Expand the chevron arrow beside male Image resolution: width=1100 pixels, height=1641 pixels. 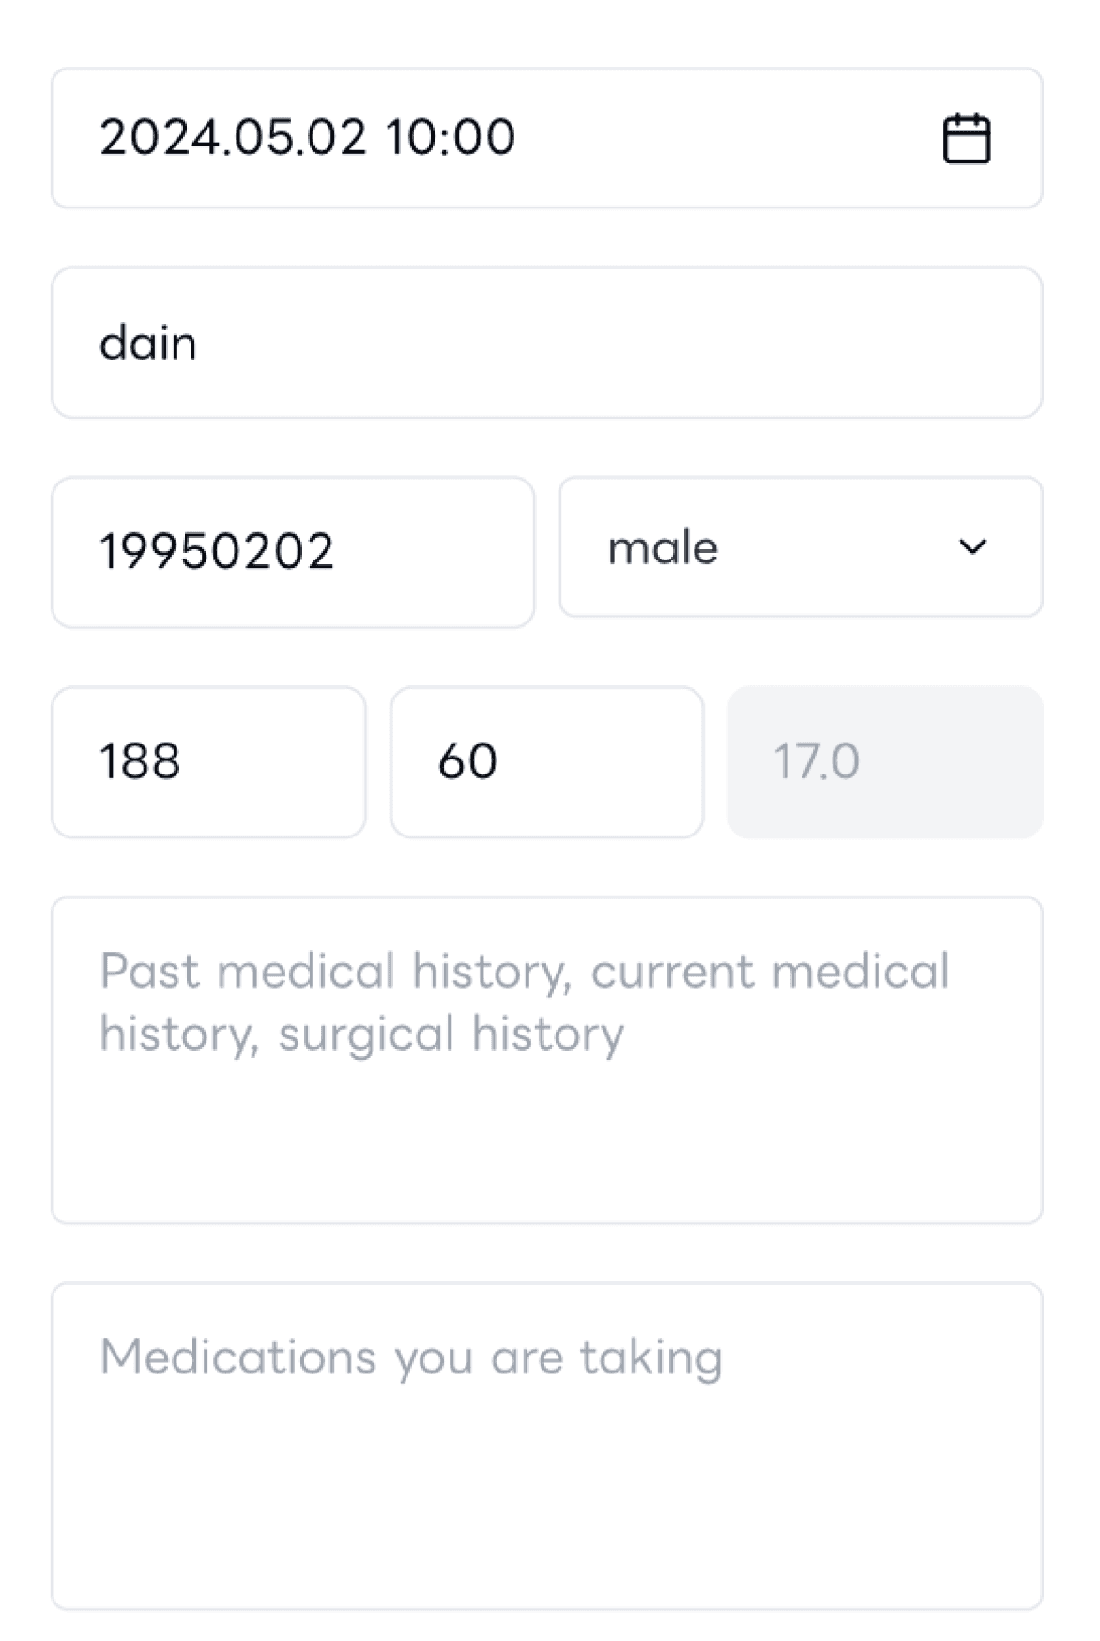tap(973, 546)
